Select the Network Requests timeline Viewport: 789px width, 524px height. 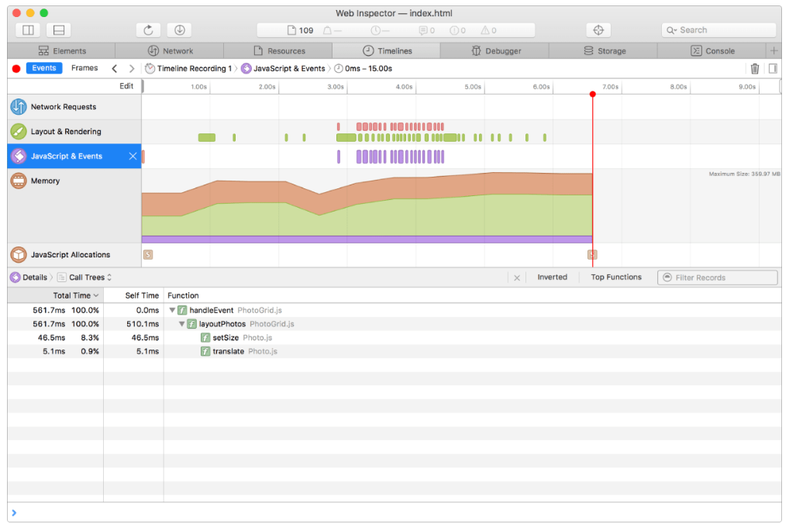(x=74, y=107)
